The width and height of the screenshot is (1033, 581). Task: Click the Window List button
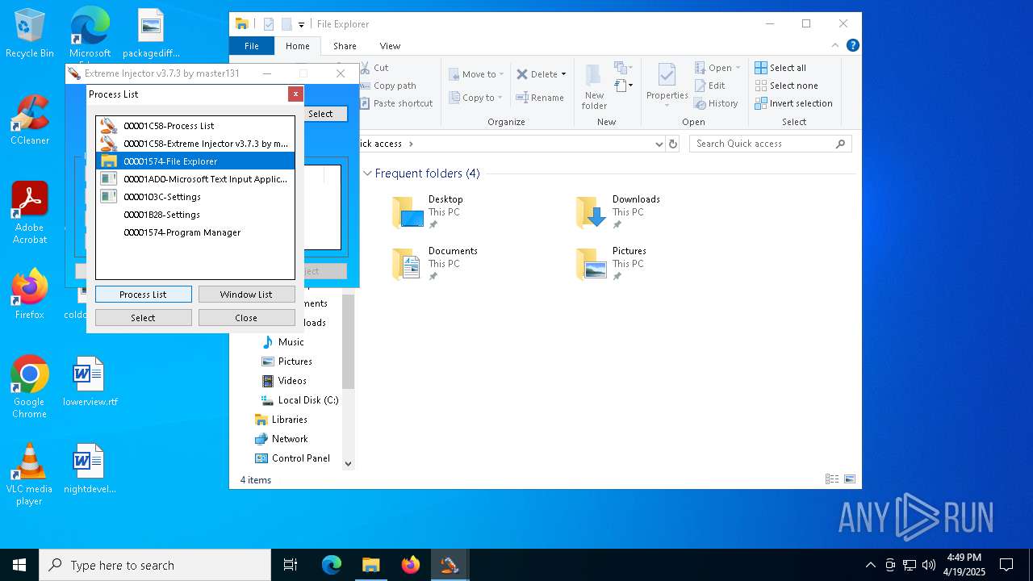point(246,295)
